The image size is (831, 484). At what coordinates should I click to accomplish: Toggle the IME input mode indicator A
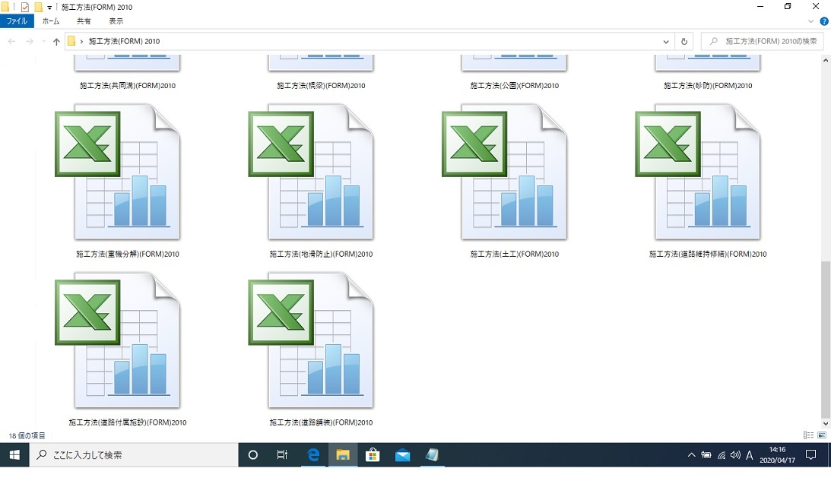[x=750, y=455]
